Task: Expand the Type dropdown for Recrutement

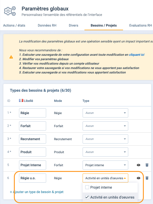Action: point(105,139)
